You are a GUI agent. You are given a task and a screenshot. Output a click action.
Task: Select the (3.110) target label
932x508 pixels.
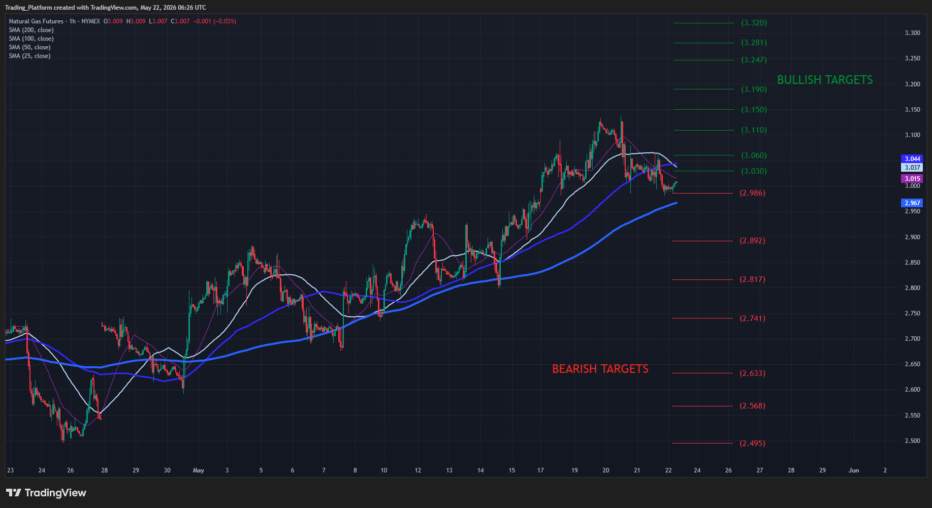754,130
